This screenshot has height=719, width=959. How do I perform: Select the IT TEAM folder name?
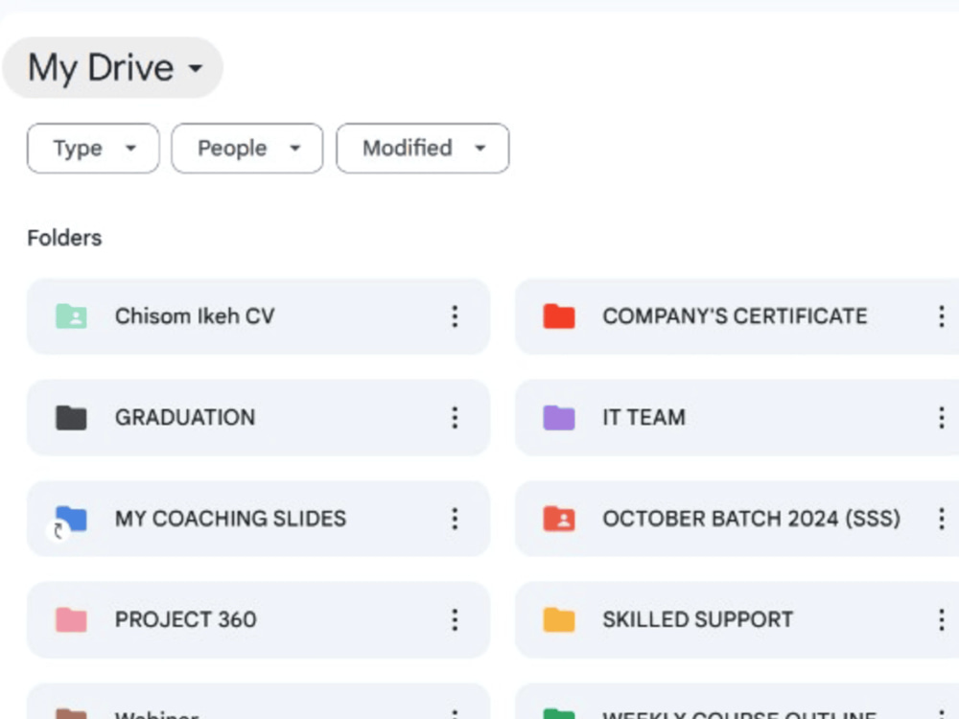pos(644,418)
